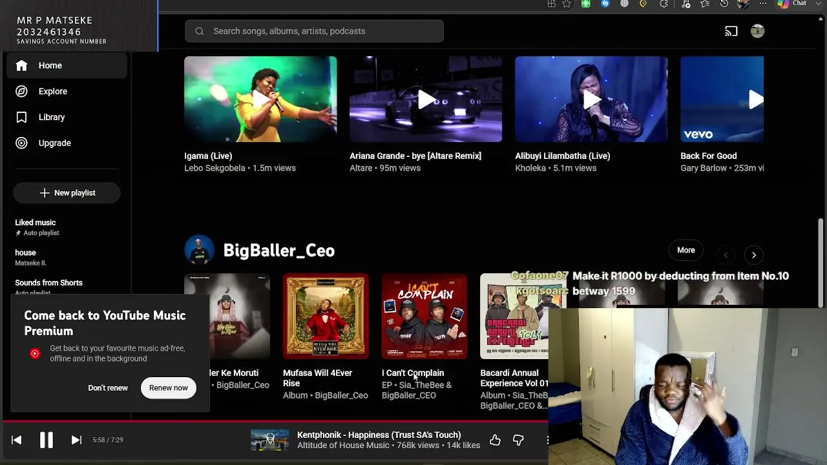The image size is (827, 465).
Task: Open the BigBaller_Ceo heading link
Action: click(x=279, y=251)
